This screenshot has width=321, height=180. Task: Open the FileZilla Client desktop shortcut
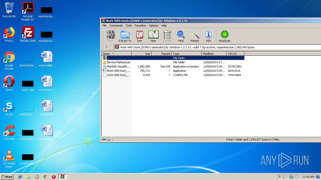tap(28, 34)
